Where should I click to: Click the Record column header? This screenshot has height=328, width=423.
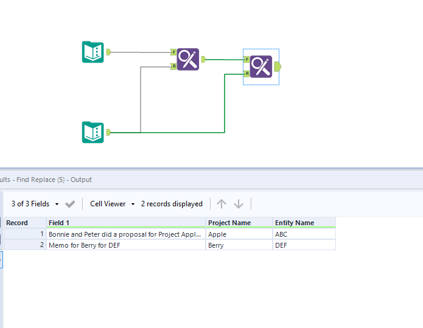click(25, 223)
